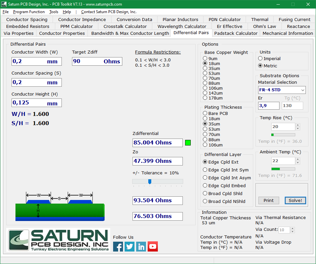Switch to Conductor Properties tab

tap(62, 33)
